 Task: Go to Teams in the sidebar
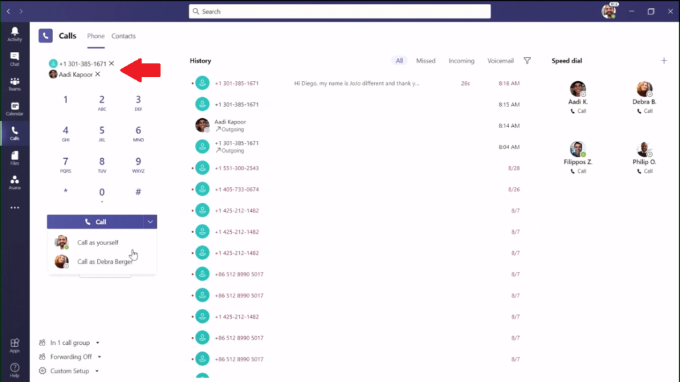tap(15, 84)
